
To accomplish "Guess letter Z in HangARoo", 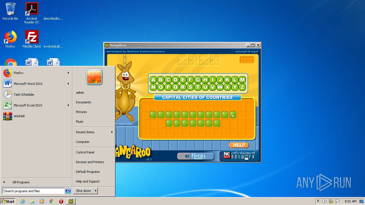I will (x=242, y=87).
